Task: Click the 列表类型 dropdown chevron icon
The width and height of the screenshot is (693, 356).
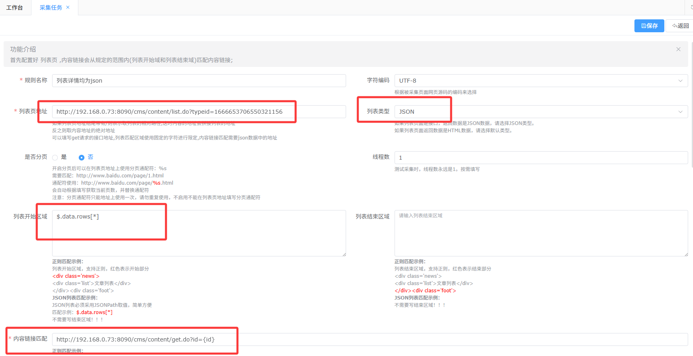Action: (x=680, y=112)
